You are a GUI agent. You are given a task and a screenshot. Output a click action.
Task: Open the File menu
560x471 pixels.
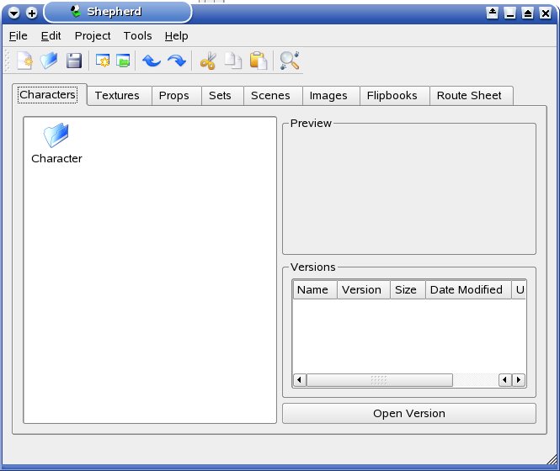19,35
